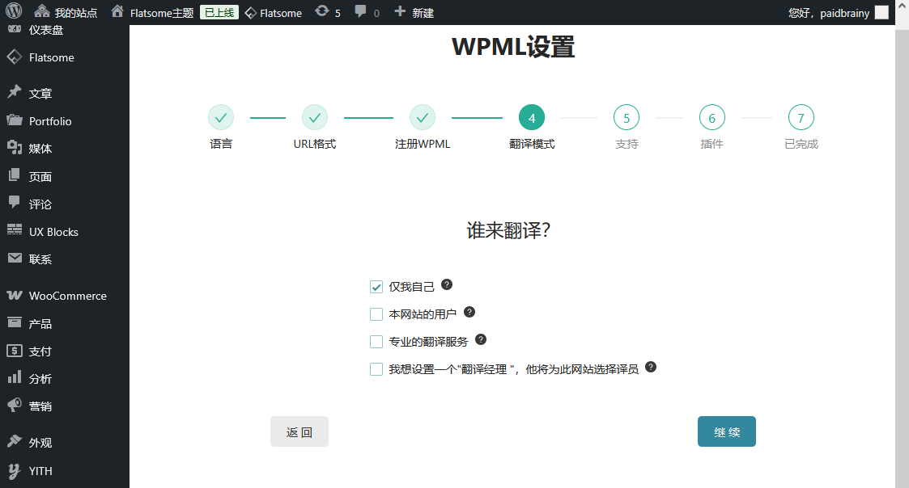Visit Flatsome主题 site home link
The width and height of the screenshot is (909, 488).
click(152, 12)
